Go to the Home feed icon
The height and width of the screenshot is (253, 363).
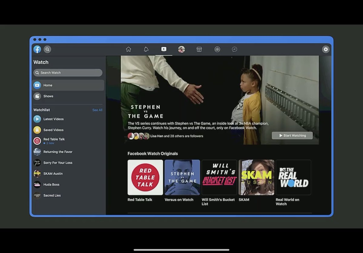(128, 49)
